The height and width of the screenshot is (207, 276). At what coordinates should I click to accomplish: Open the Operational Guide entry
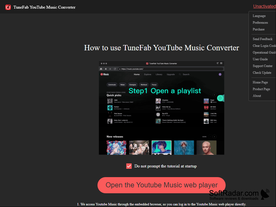(264, 52)
